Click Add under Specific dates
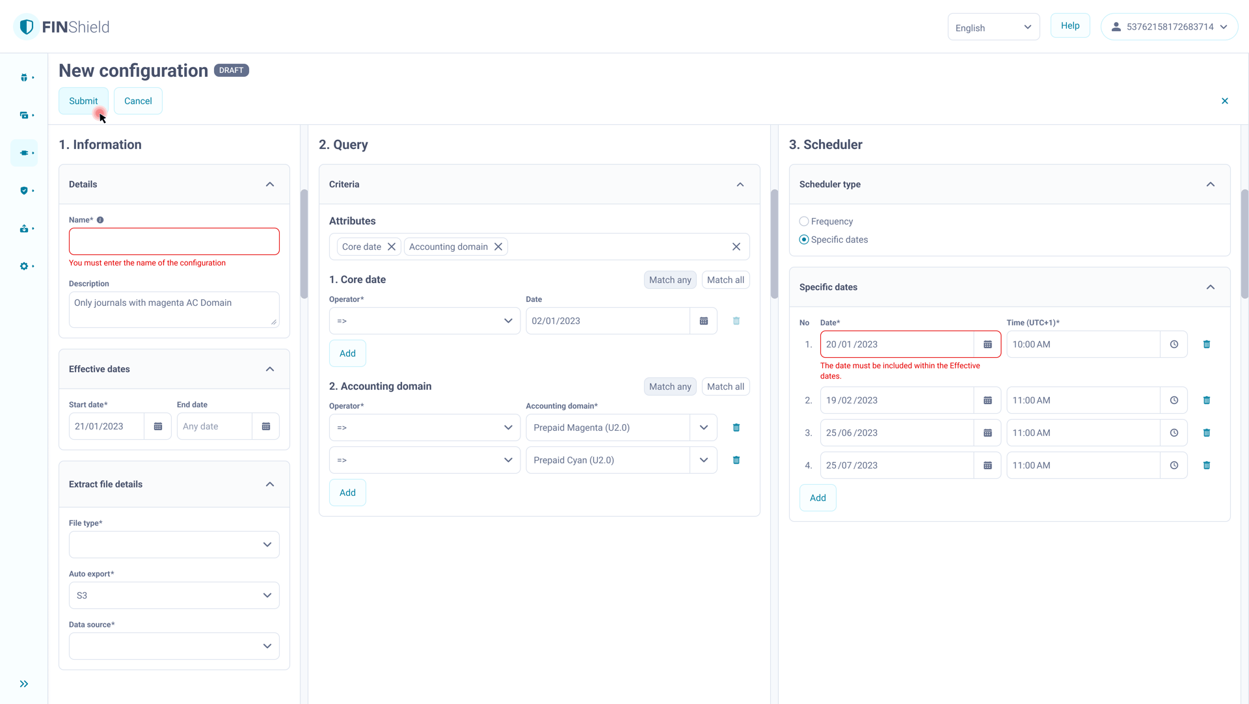The width and height of the screenshot is (1249, 704). [818, 498]
